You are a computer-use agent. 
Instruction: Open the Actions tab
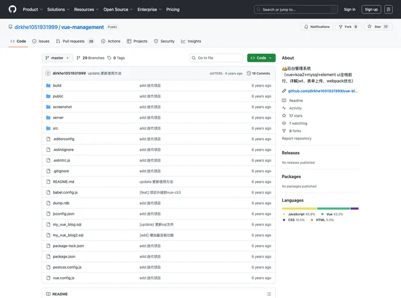click(111, 41)
